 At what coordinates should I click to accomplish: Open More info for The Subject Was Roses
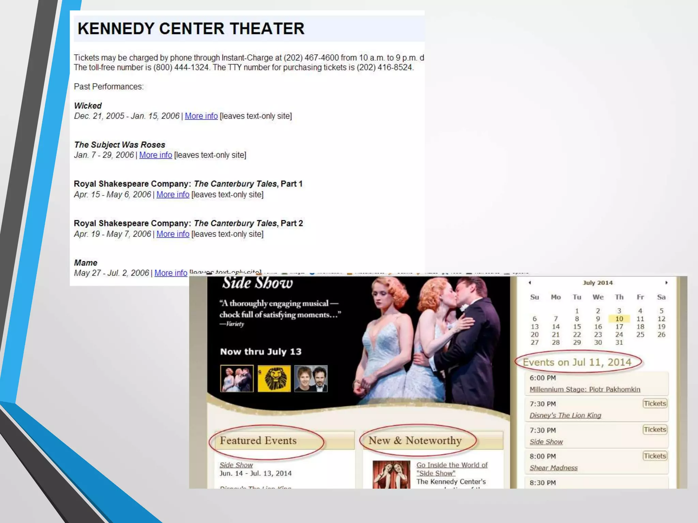pos(155,155)
